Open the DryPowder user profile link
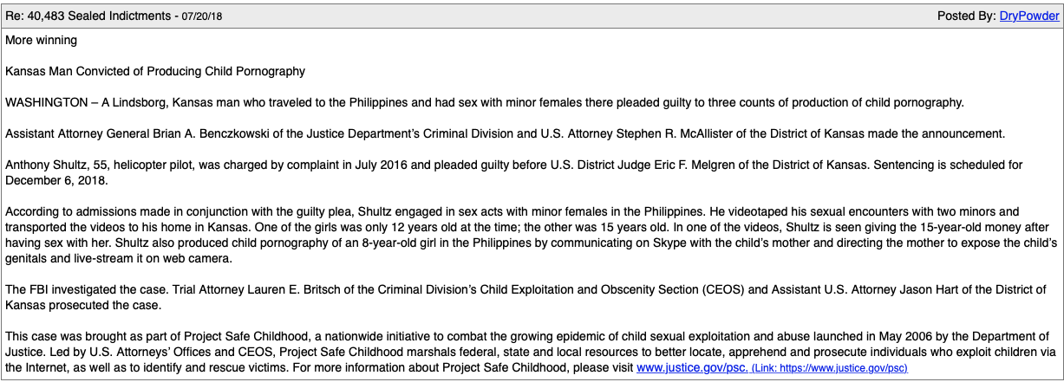This screenshot has width=1064, height=382. [1029, 16]
